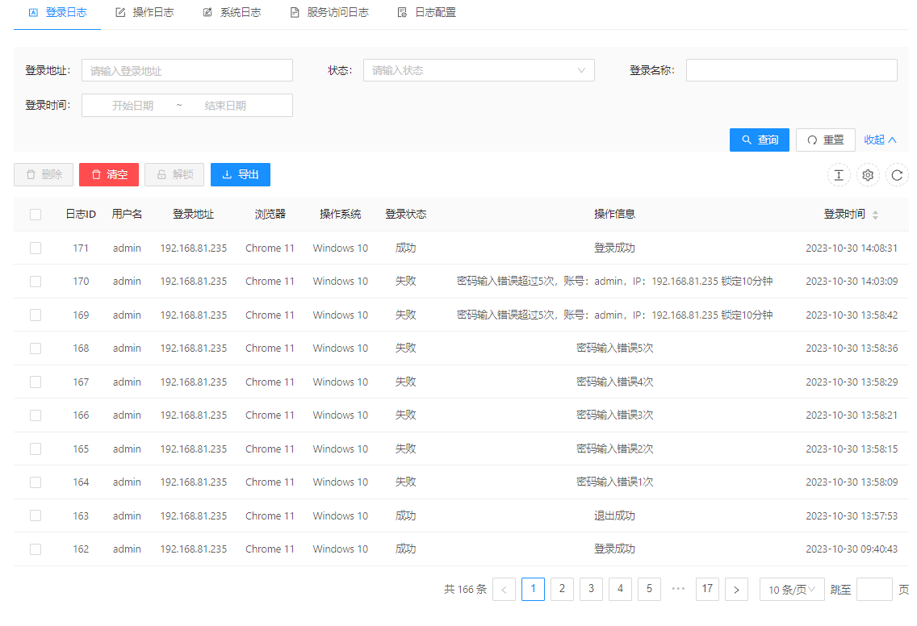Check the row with log ID 168
917x626 pixels.
point(36,348)
